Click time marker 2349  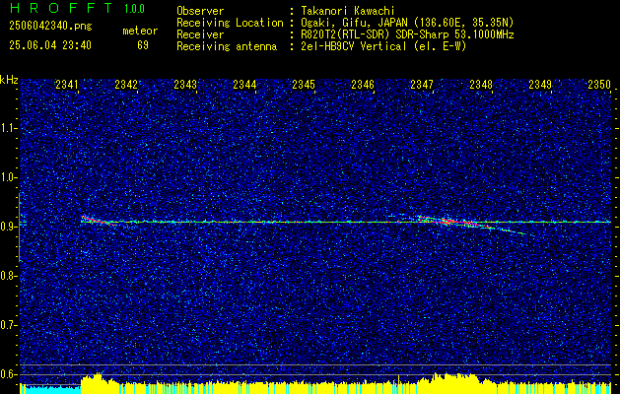(540, 84)
